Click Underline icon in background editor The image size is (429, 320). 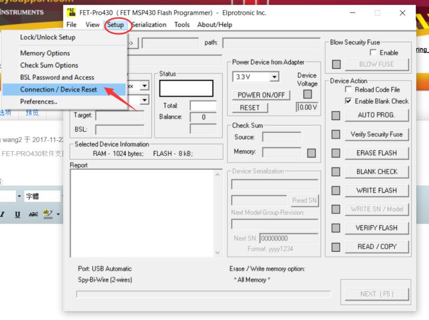[17, 214]
